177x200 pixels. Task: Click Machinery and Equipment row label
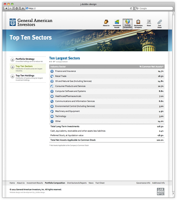[x=68, y=111]
